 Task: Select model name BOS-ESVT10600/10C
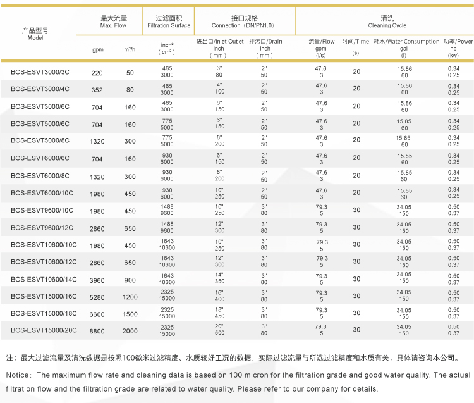[44, 245]
